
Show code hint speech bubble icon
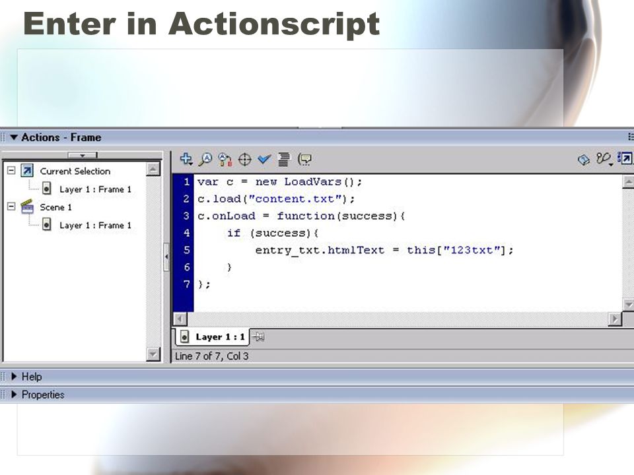304,160
